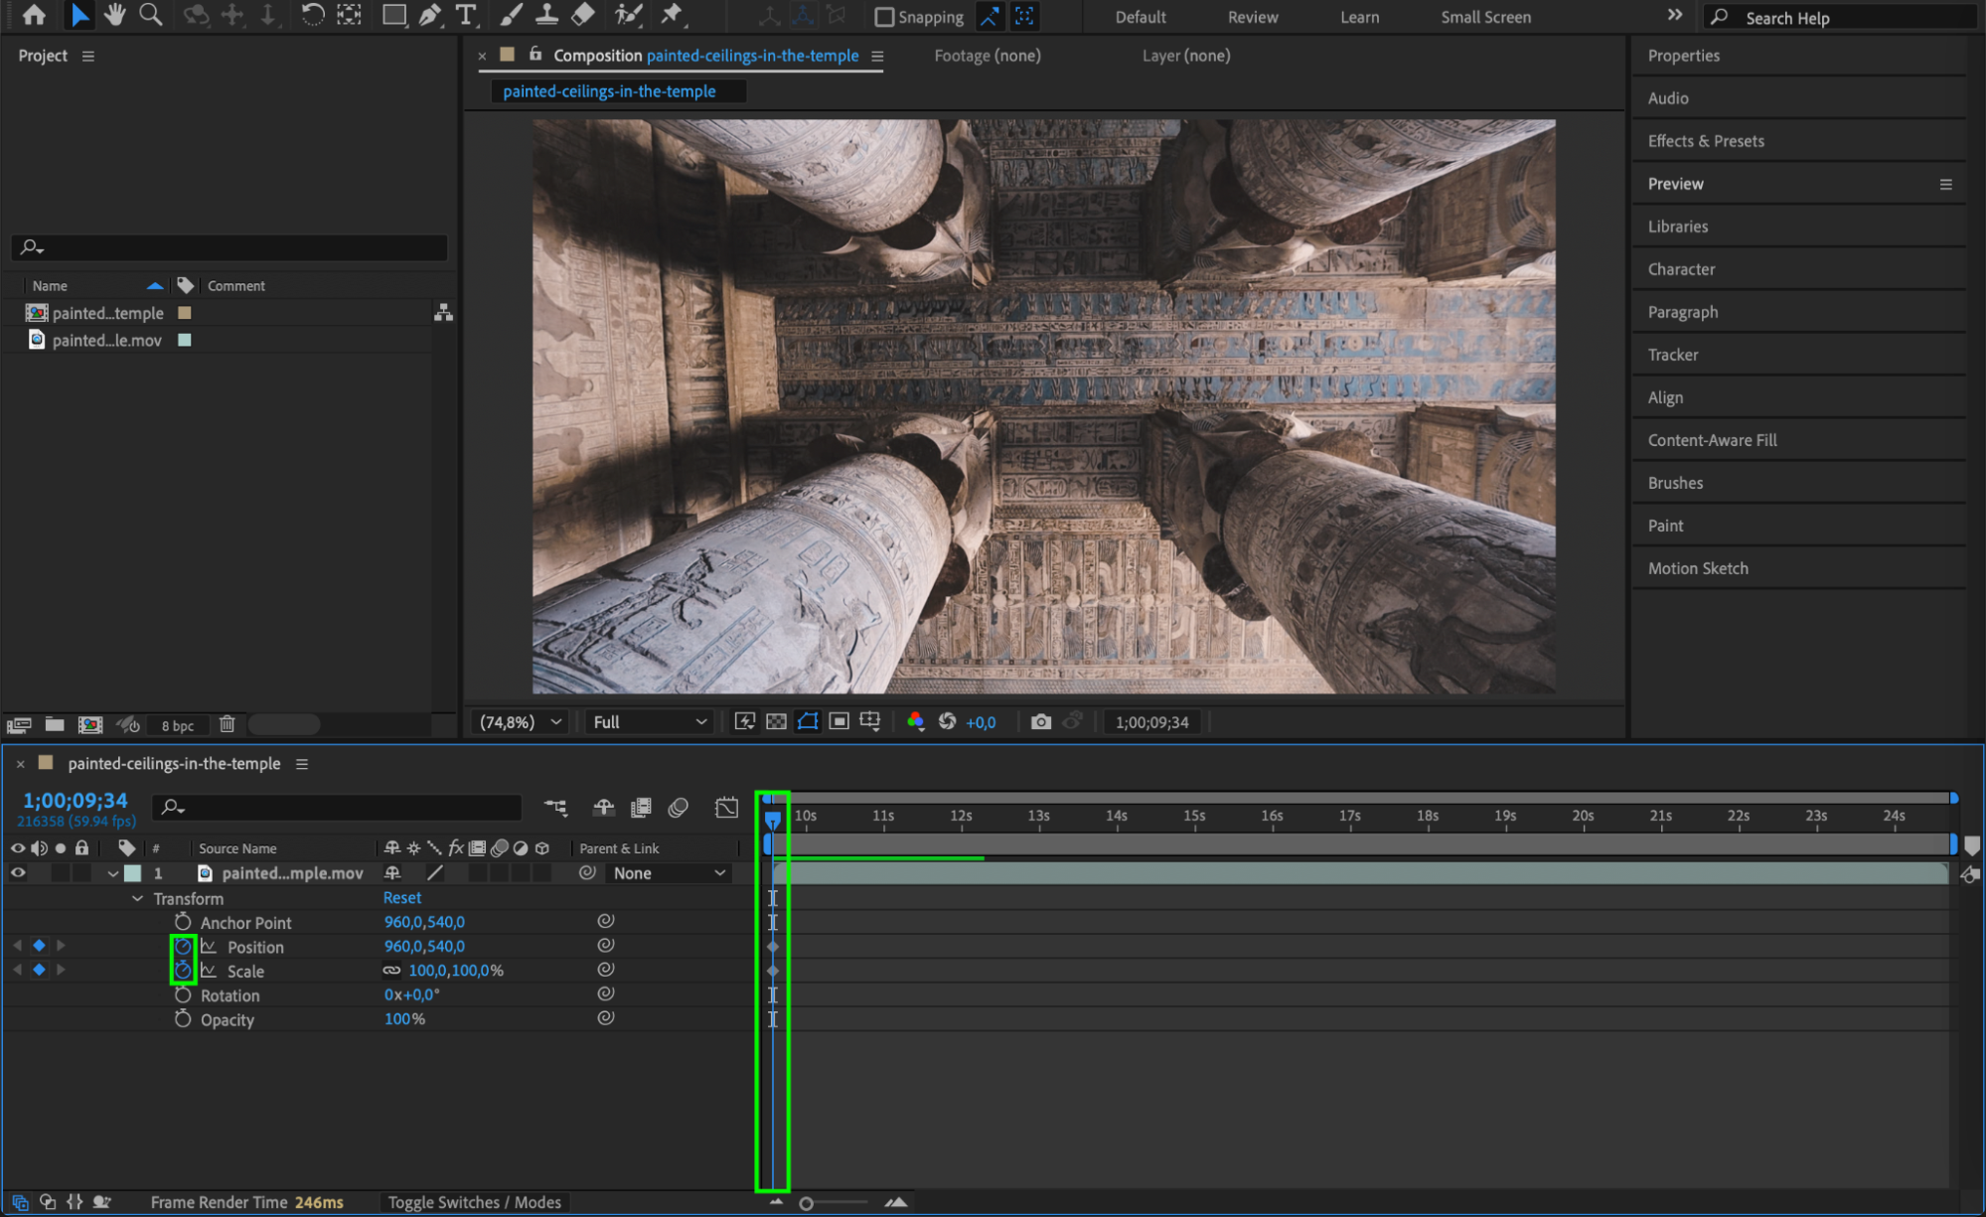The image size is (1986, 1217).
Task: Click the Take Snapshot camera icon
Action: (1040, 722)
